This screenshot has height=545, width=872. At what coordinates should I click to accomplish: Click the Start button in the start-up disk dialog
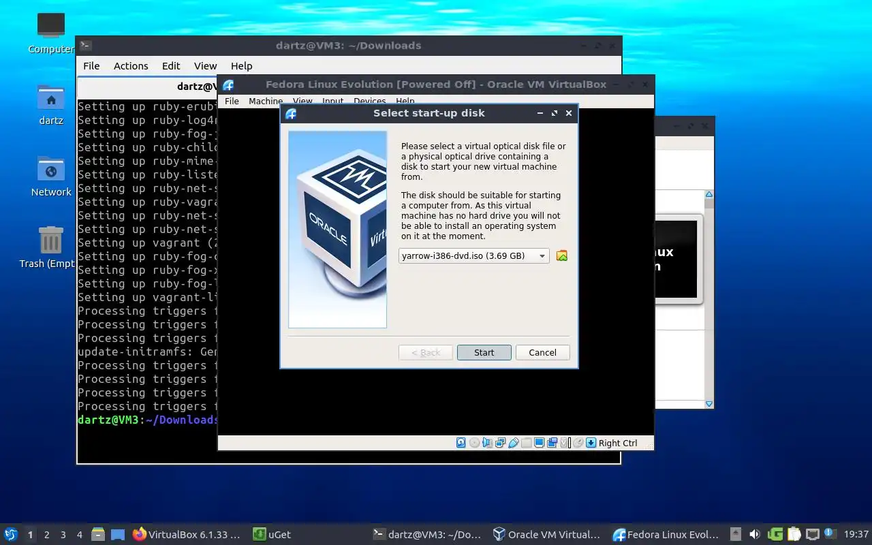point(484,352)
